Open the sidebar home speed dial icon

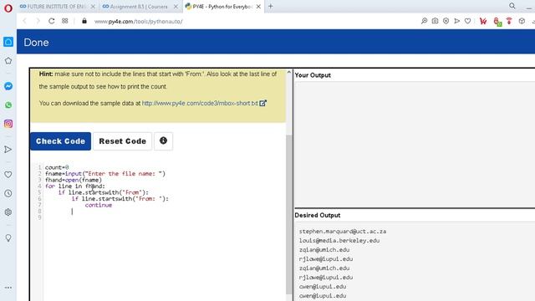tap(8, 42)
